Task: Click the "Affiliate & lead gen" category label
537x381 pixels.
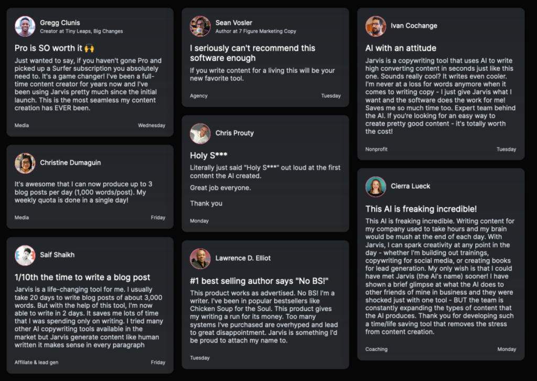Action: (36, 362)
